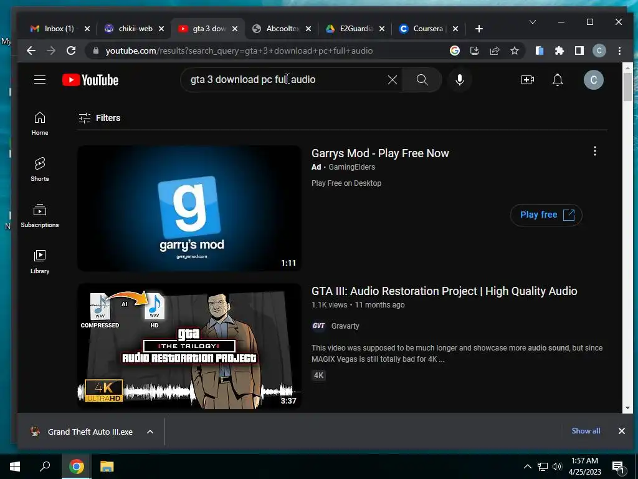
Task: Go back with the browser back arrow
Action: coord(31,51)
